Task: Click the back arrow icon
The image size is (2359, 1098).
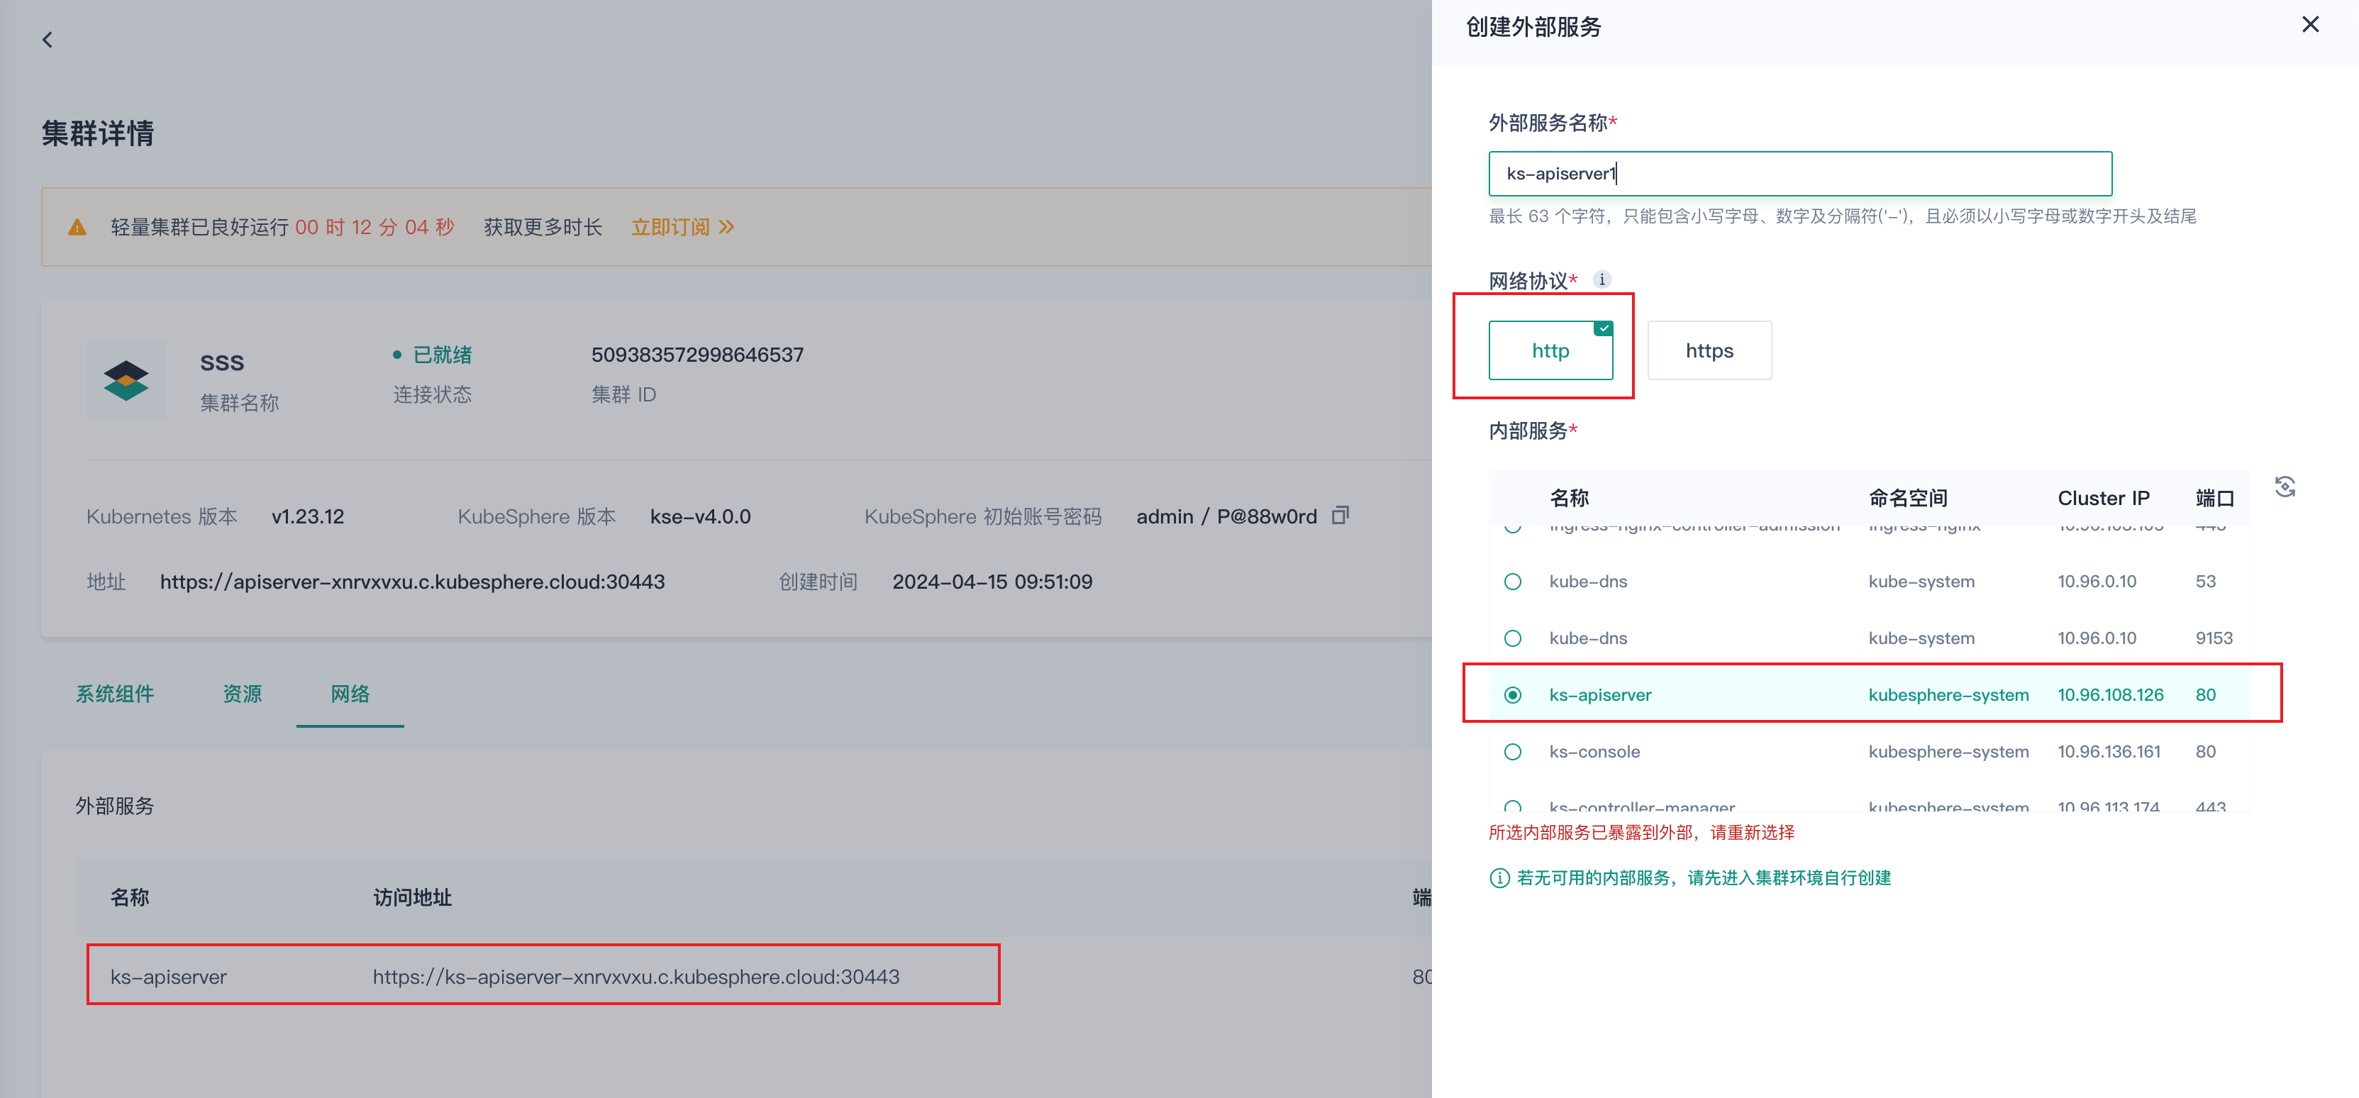Action: point(48,40)
